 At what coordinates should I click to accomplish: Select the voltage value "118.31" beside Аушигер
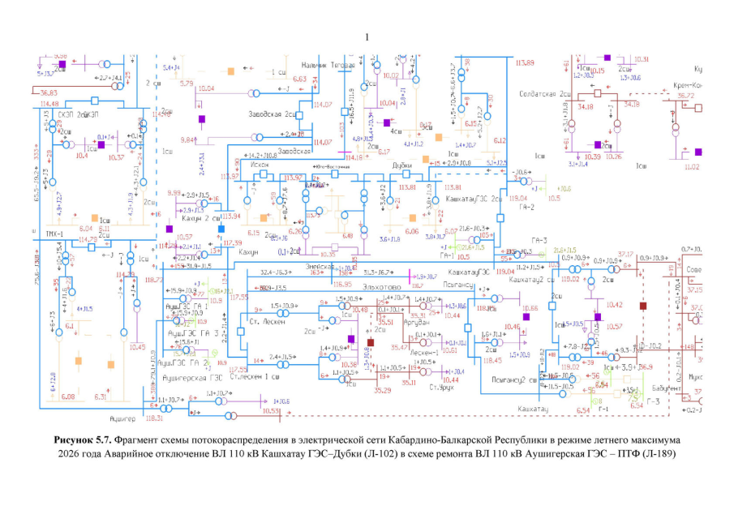tap(154, 418)
